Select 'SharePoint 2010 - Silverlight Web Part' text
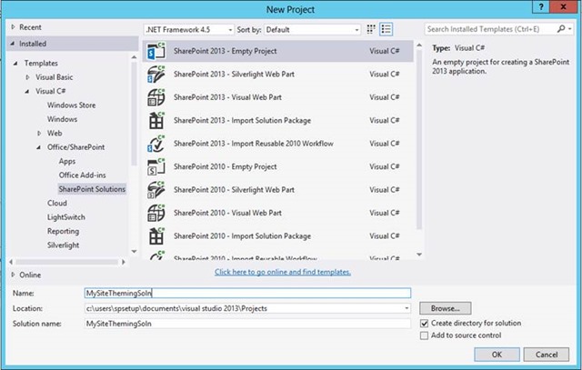 (234, 190)
